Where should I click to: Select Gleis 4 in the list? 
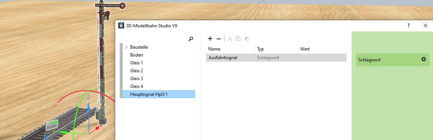click(137, 86)
